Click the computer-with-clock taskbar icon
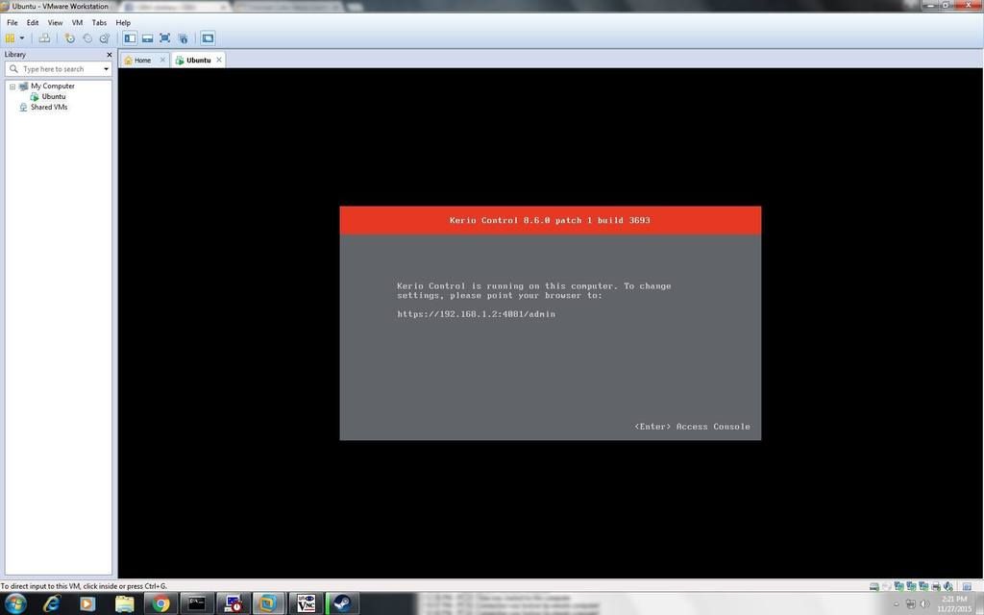Screen dimensions: 984x615 [x=234, y=603]
